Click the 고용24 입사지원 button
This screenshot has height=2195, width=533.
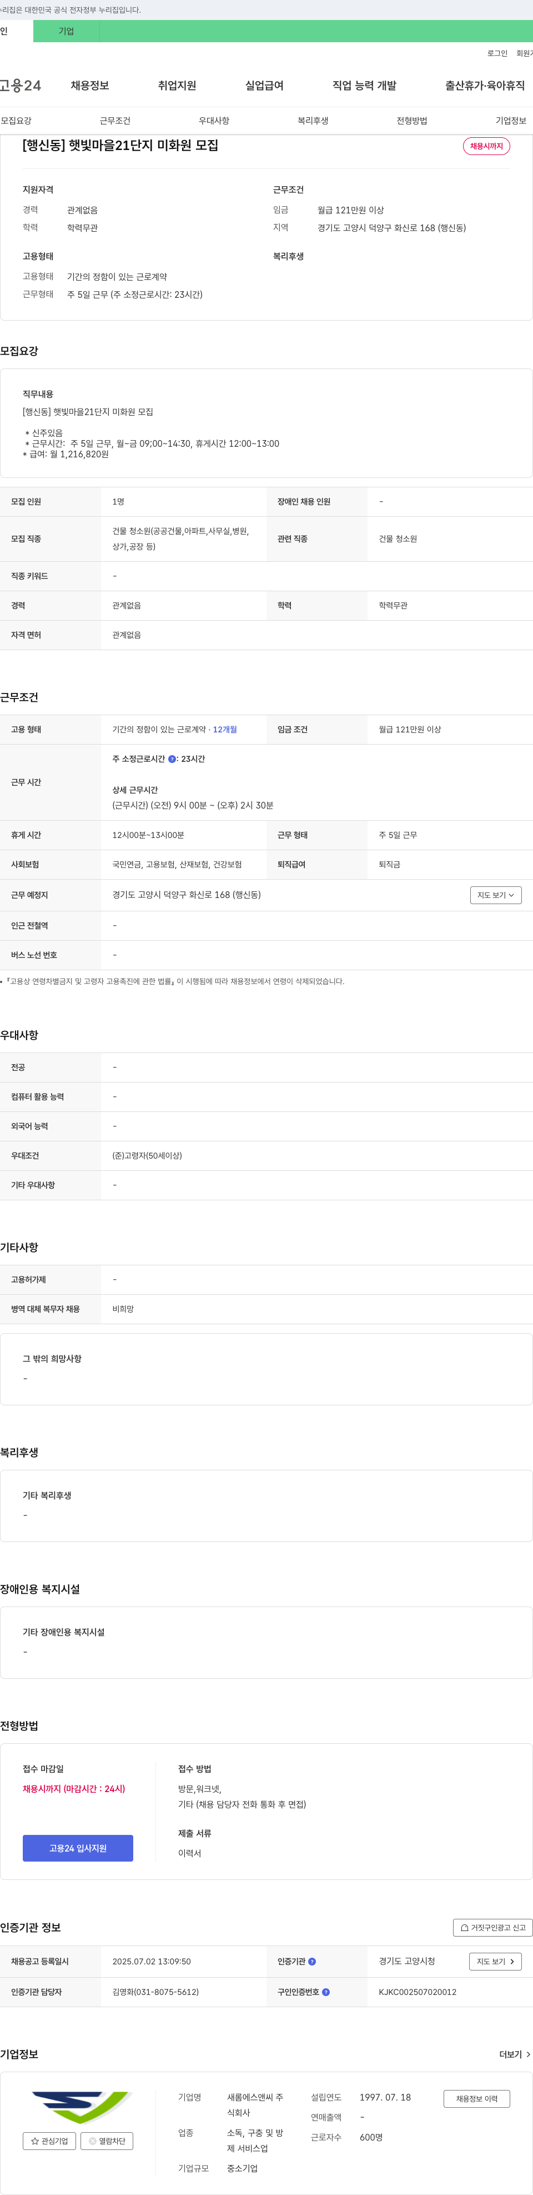[x=78, y=1848]
